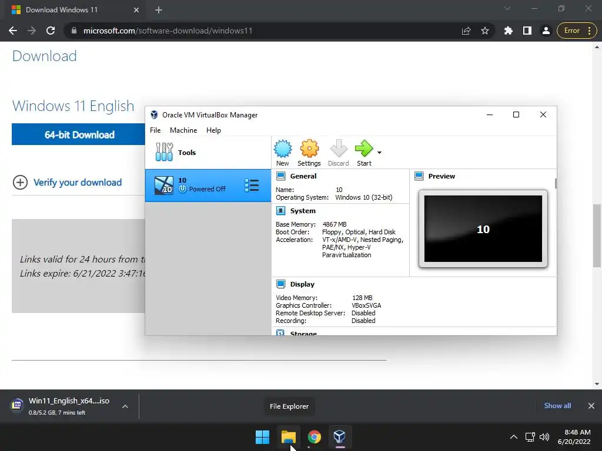Click the 64-bit Download button

[x=79, y=134]
